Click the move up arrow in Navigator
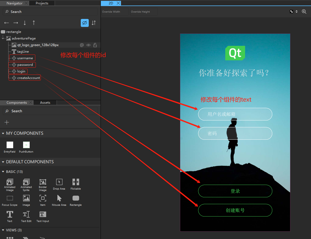Image resolution: width=311 pixels, height=239 pixels. pyautogui.click(x=34, y=23)
